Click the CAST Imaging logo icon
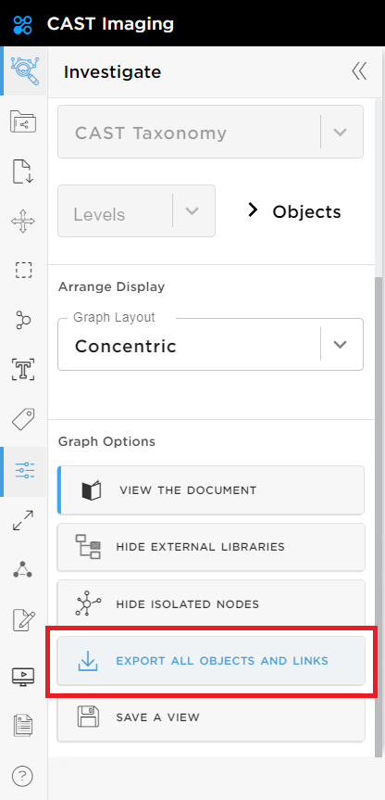385x800 pixels. coord(23,24)
